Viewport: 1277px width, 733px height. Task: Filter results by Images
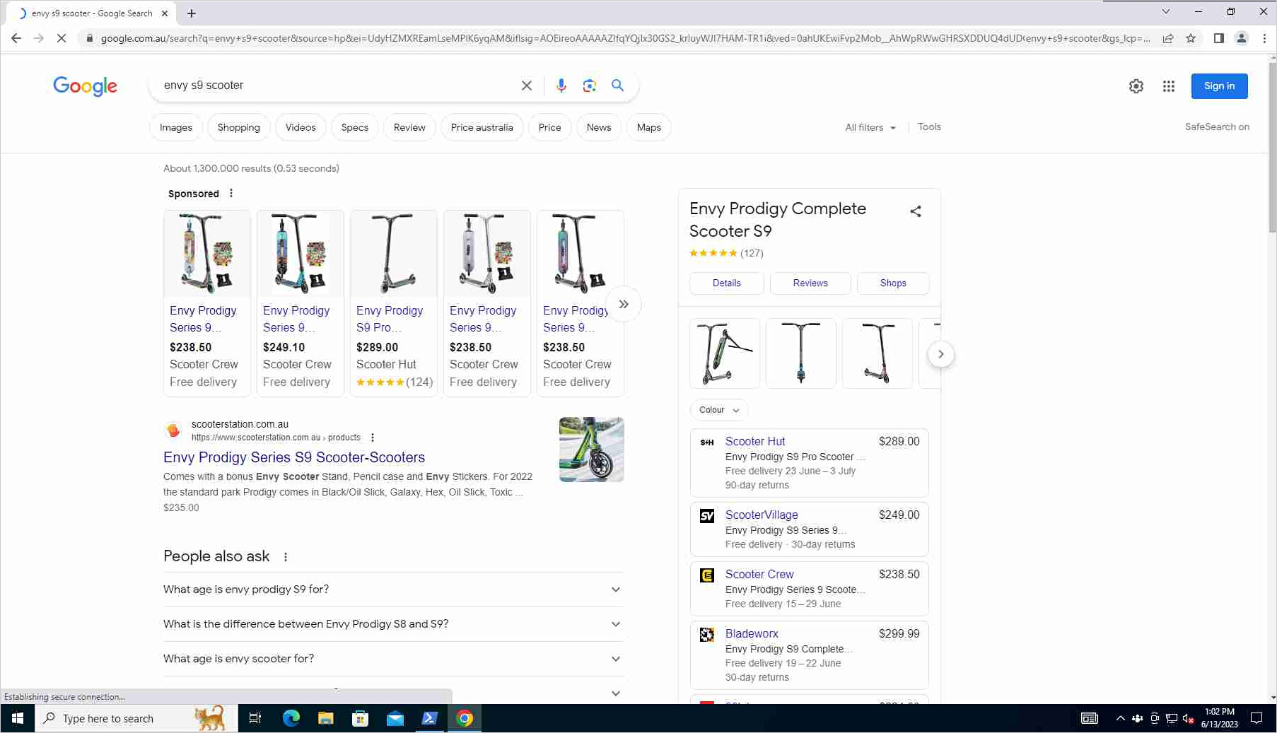point(176,127)
